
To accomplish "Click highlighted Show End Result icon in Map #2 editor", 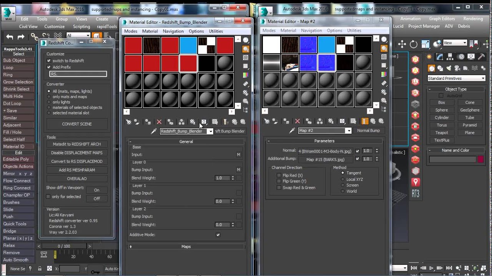I will point(364,121).
